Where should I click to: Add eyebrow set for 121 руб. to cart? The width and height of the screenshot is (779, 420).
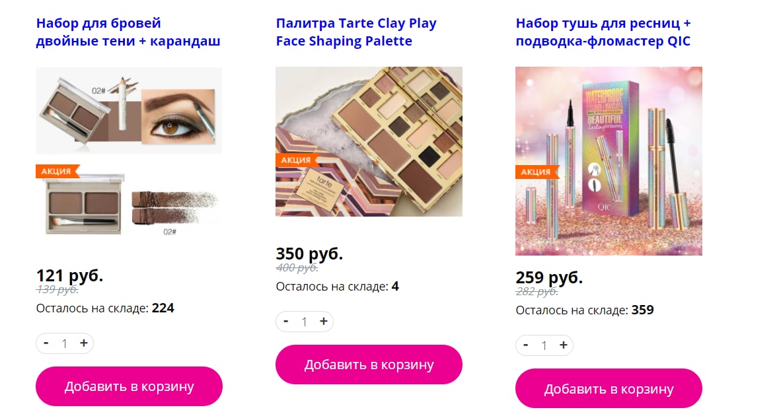point(129,386)
